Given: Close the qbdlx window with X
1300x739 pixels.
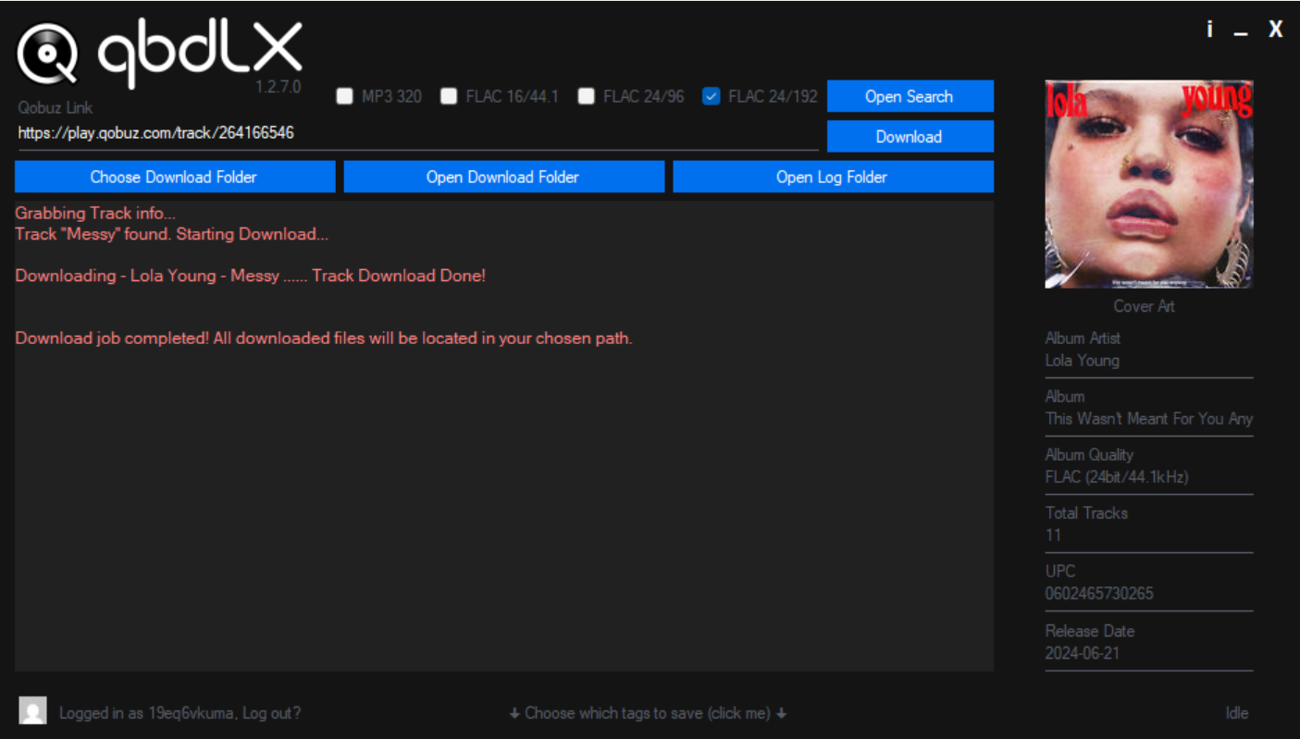Looking at the screenshot, I should (x=1276, y=29).
